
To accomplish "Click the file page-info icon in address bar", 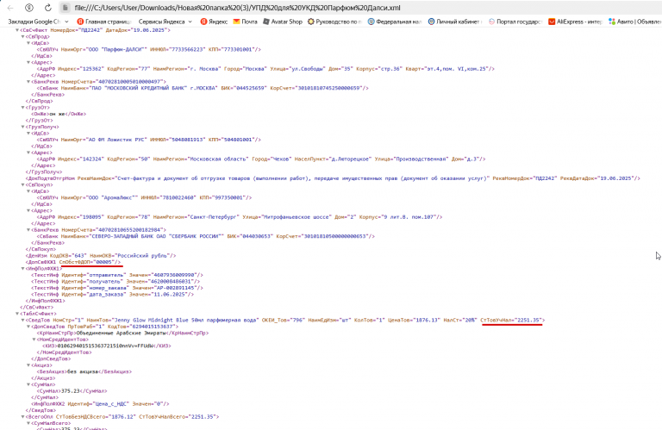I will [65, 8].
